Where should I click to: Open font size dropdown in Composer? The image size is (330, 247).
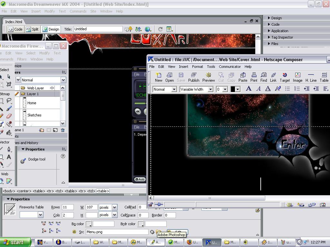pos(225,89)
